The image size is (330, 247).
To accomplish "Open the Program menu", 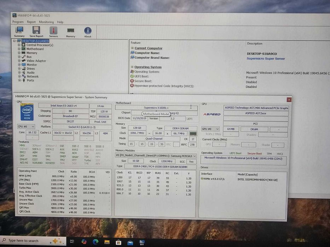I will point(18,22).
